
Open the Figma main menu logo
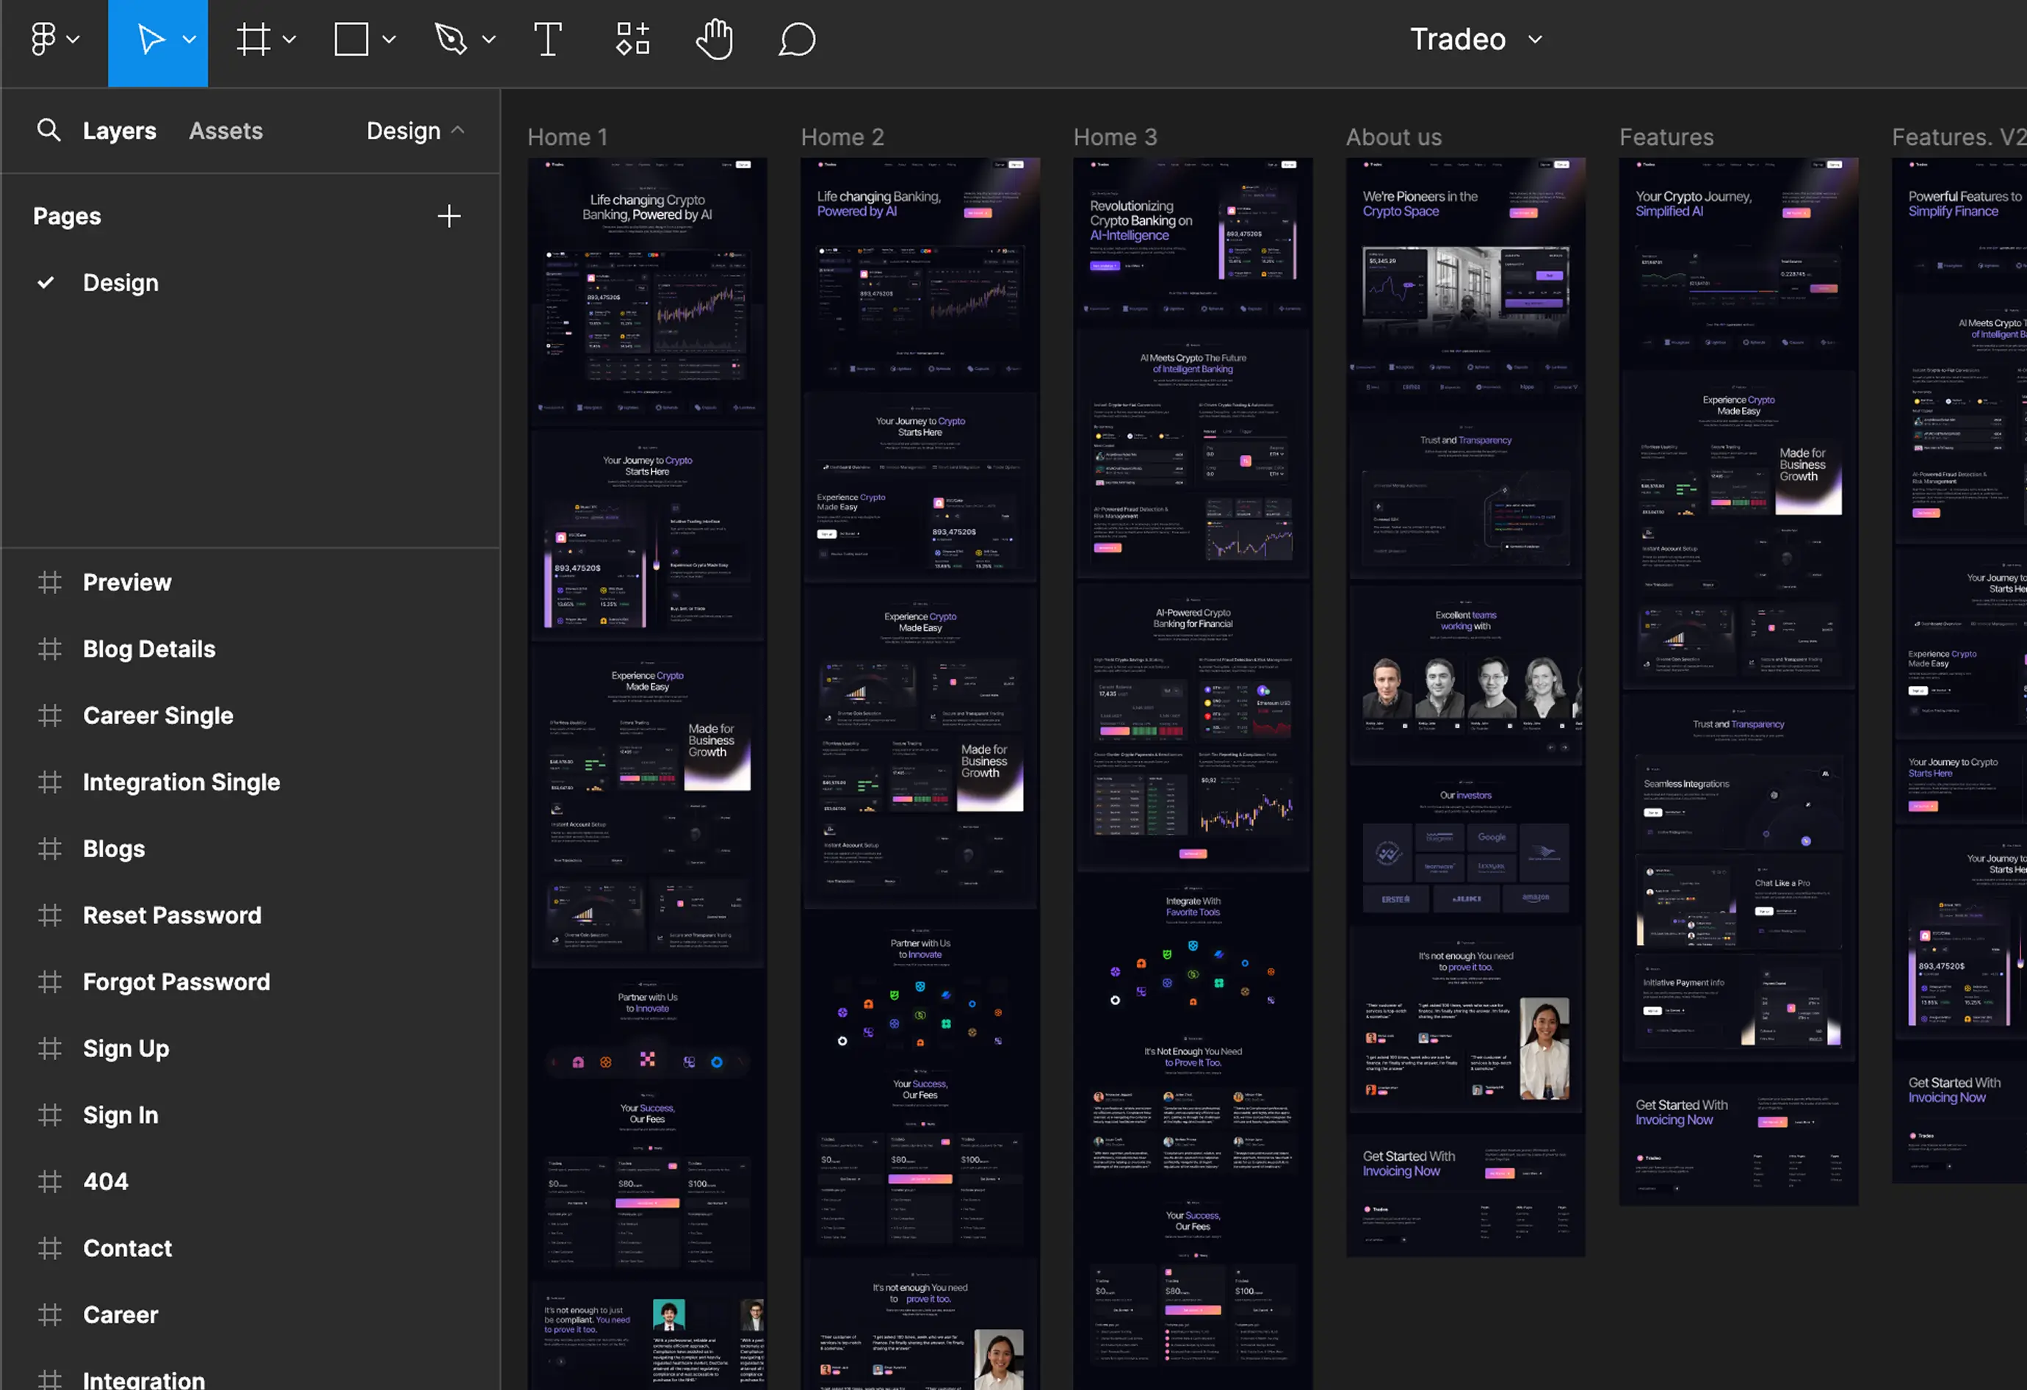pos(43,39)
